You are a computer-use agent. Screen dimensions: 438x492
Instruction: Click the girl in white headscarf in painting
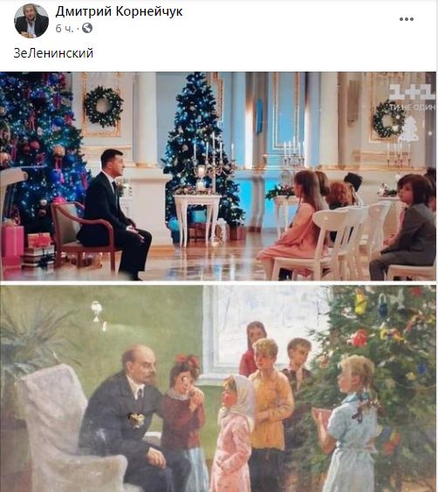(x=235, y=433)
